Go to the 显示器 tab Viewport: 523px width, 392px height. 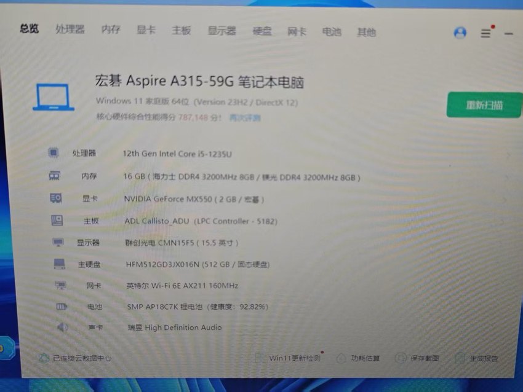222,31
